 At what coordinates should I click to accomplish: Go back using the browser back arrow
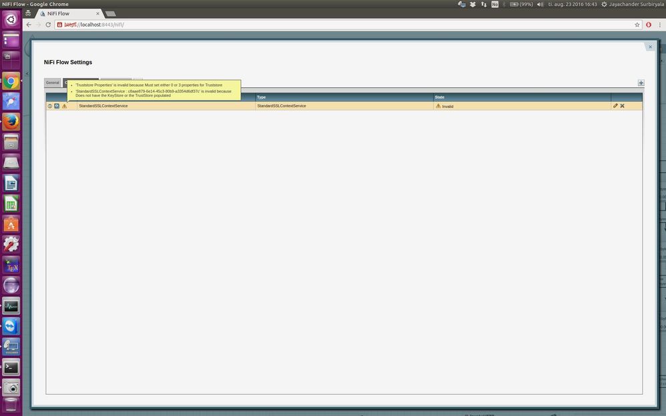tap(29, 25)
